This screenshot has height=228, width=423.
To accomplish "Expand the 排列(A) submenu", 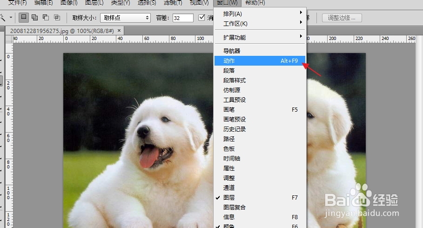I will [x=260, y=13].
